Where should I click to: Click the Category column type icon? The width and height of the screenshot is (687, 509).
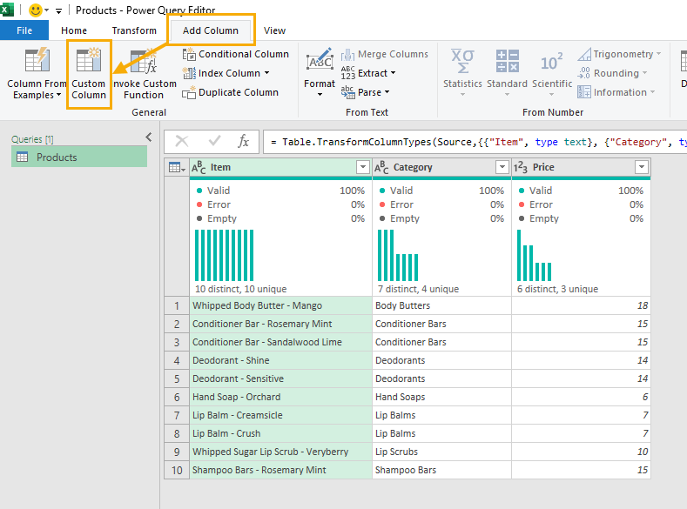coord(381,167)
